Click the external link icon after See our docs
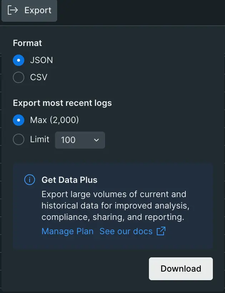This screenshot has height=293, width=225. pos(161,231)
